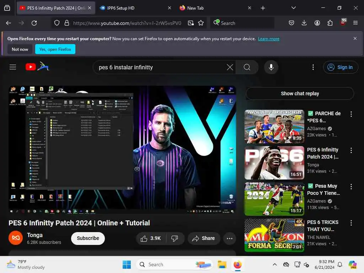Viewport: 364px width, 273px height.
Task: Close the IPP6 Setup HD tab
Action: click(170, 8)
